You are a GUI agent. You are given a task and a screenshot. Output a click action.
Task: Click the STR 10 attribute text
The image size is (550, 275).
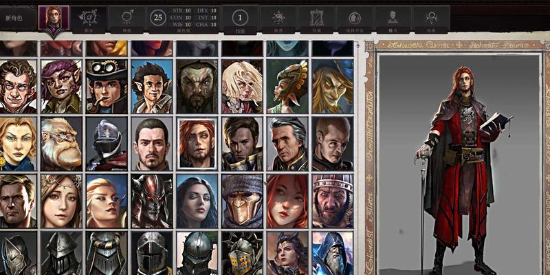point(181,10)
